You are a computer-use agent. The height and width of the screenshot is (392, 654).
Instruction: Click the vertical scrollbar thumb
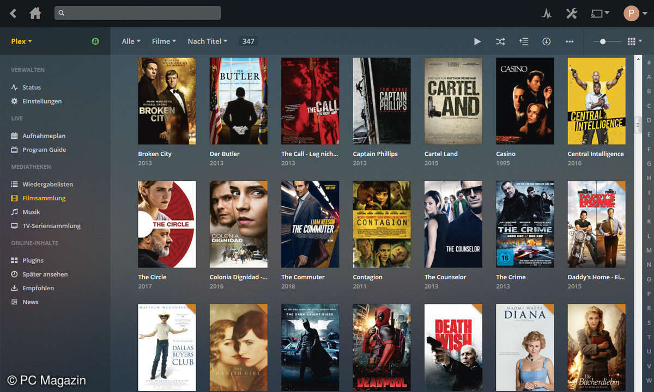click(x=638, y=124)
